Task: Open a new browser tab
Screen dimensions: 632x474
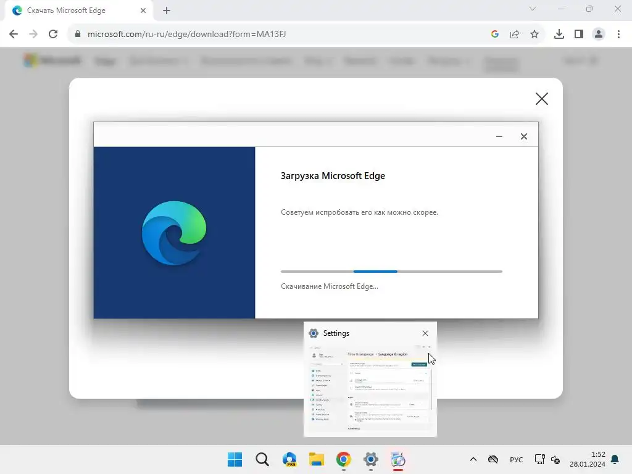Action: pyautogui.click(x=167, y=10)
